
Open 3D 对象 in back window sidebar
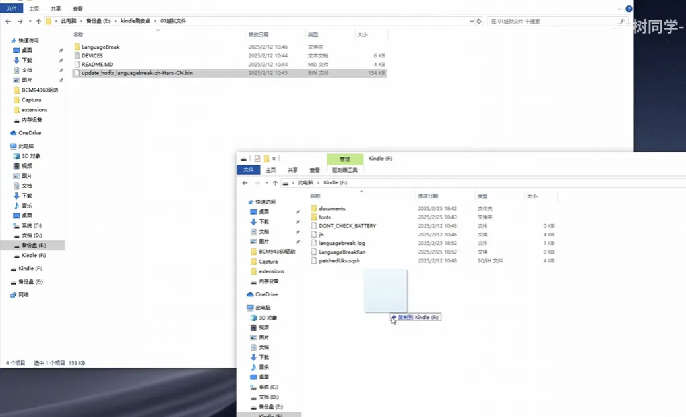tap(30, 156)
